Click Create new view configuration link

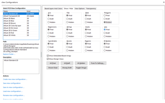(x=15, y=79)
